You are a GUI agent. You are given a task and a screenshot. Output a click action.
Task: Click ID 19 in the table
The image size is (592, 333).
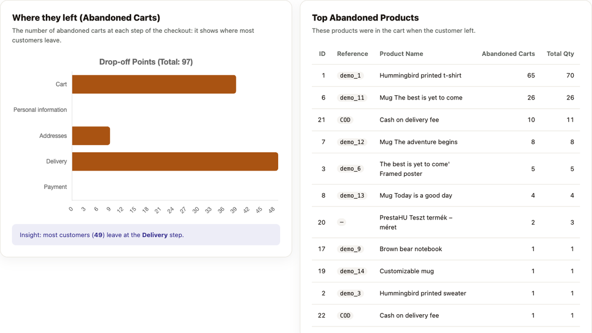tap(322, 271)
